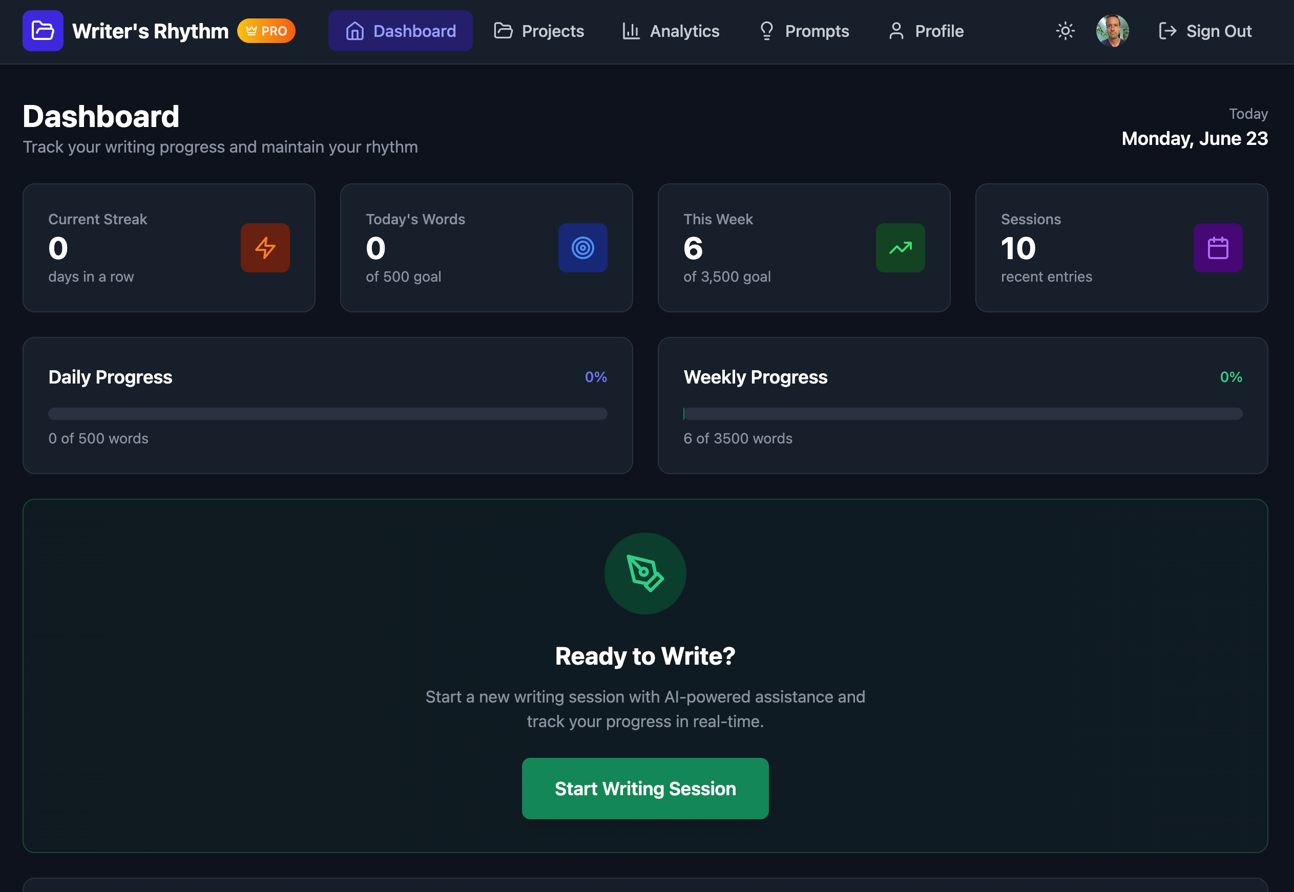Click the crown PRO badge
The image size is (1294, 892).
[x=266, y=31]
